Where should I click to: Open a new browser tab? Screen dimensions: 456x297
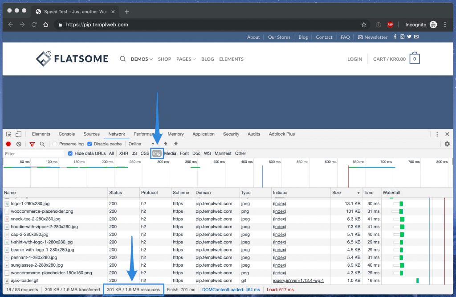point(127,12)
